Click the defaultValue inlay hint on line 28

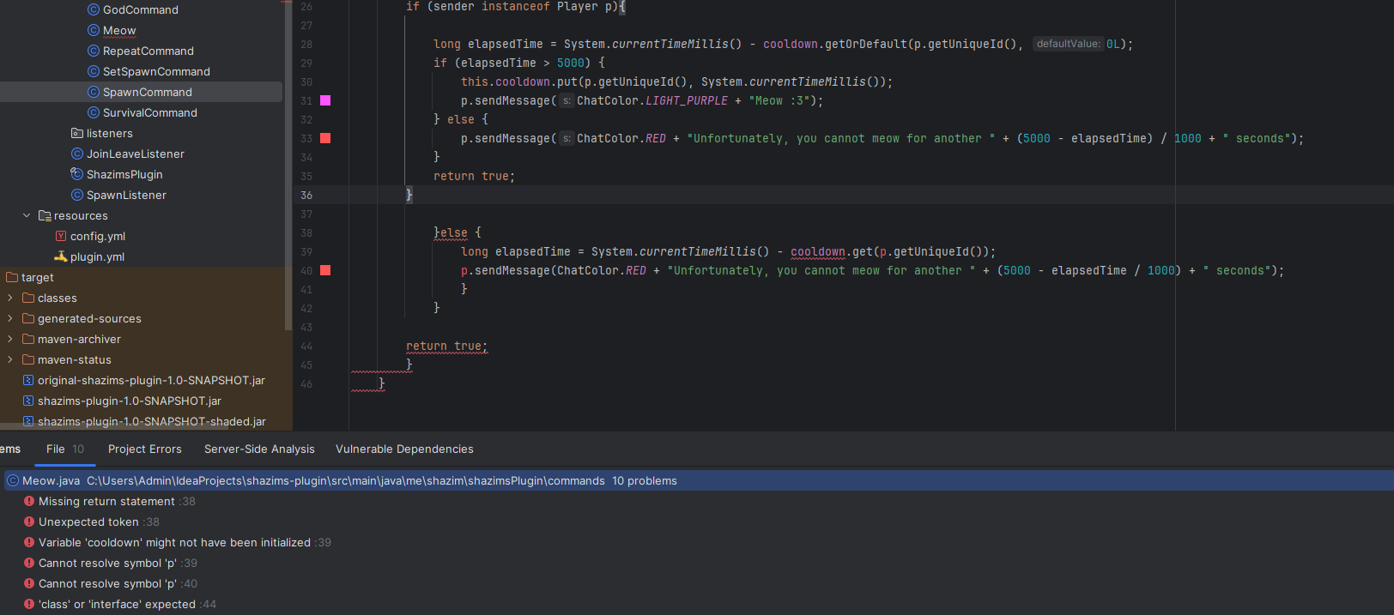(1068, 44)
